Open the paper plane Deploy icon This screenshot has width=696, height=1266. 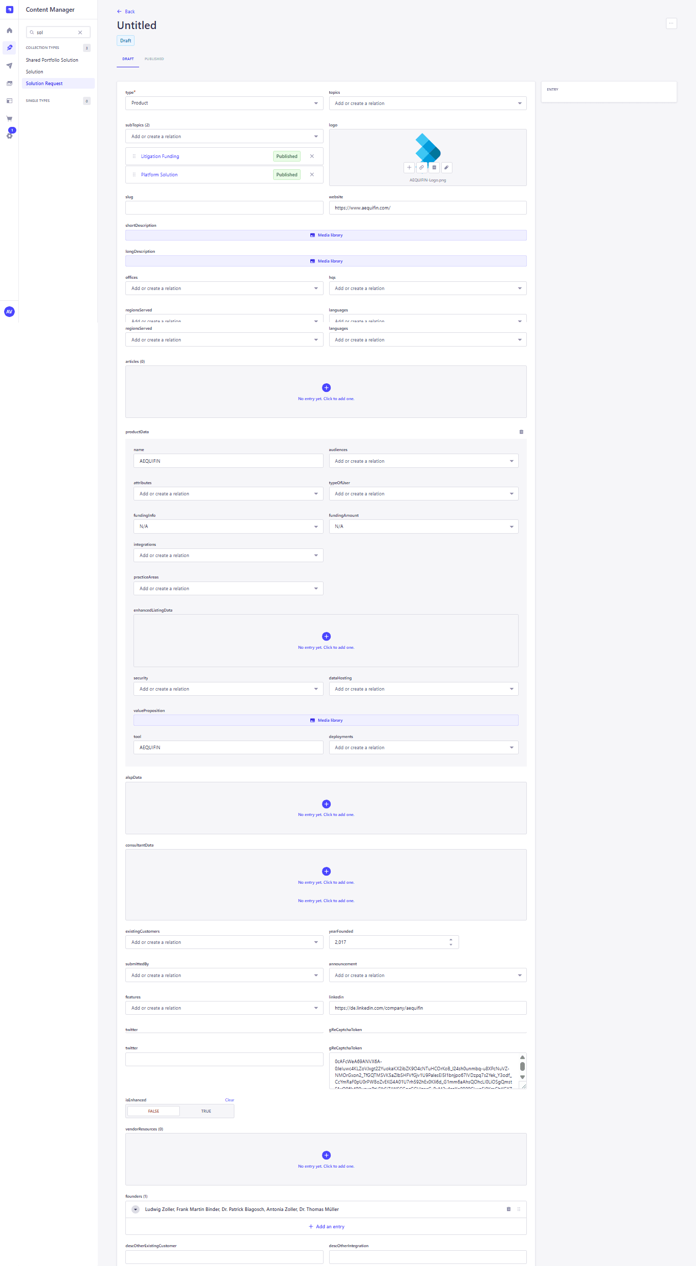(9, 66)
